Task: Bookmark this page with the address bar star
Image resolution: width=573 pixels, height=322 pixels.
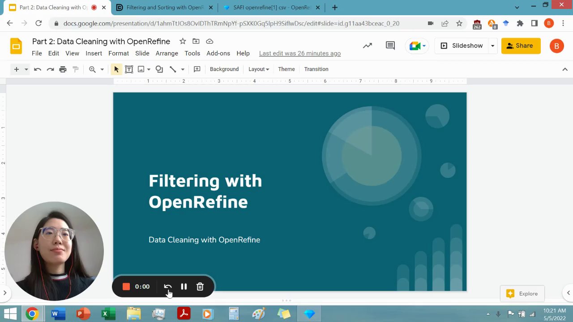Action: tap(459, 23)
